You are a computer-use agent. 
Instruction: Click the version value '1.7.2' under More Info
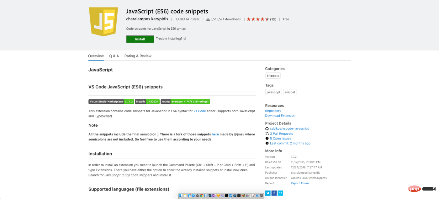tap(294, 157)
